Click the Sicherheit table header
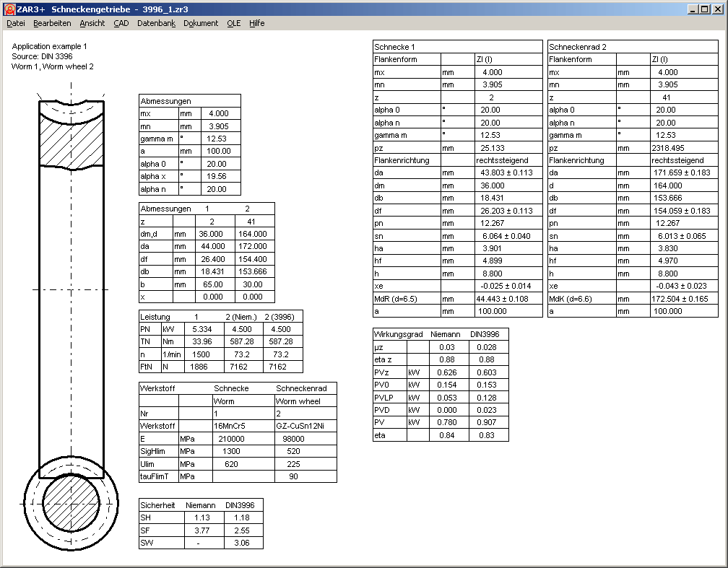Viewport: 728px width, 568px height. 157,505
